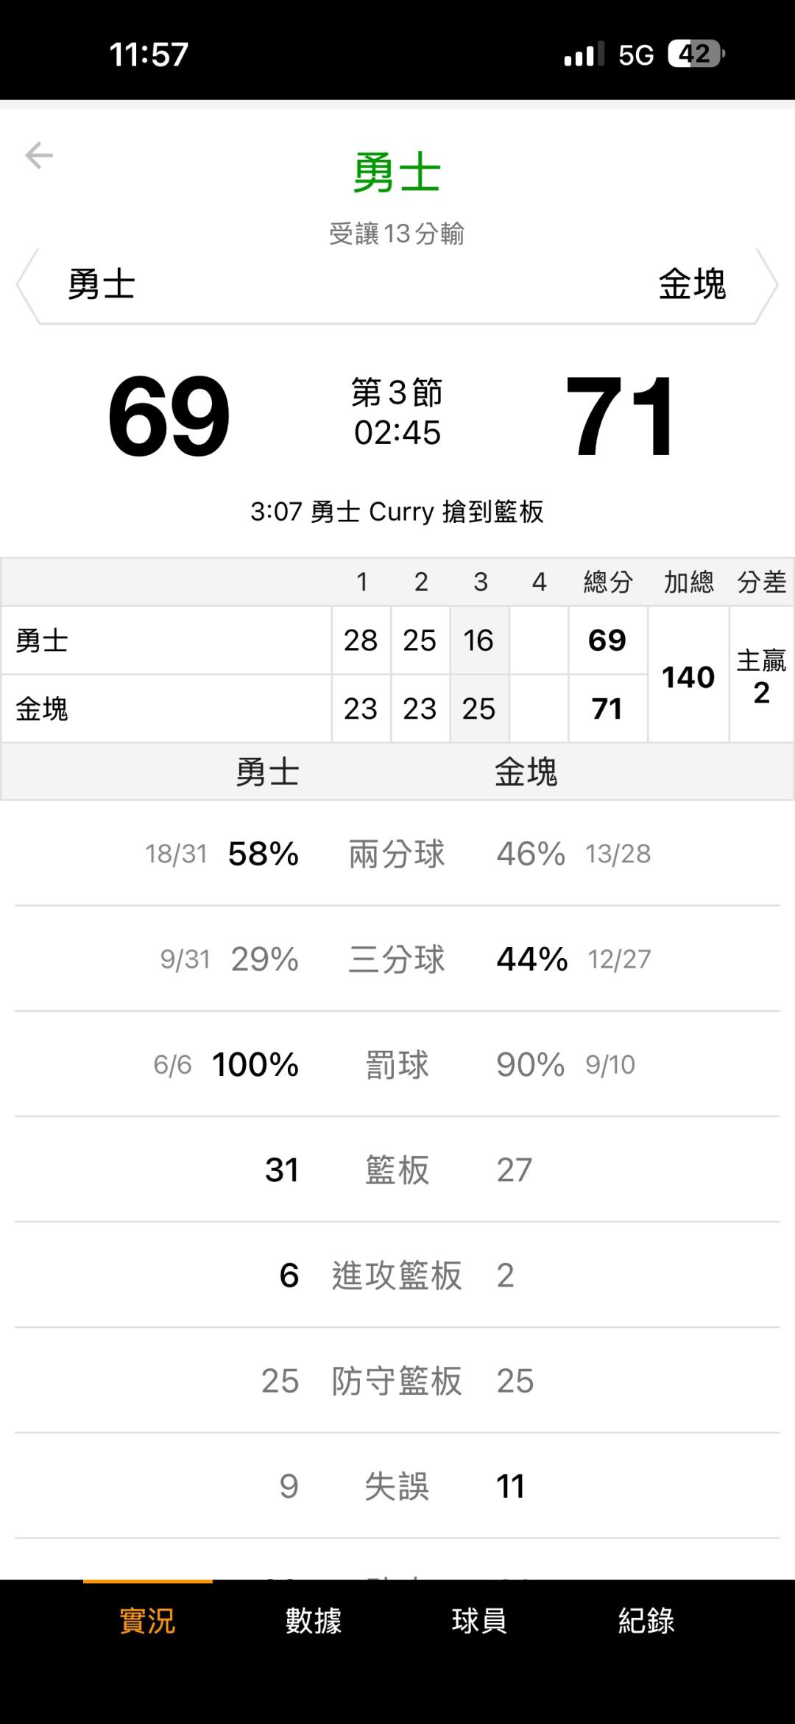Tap the battery level indicator

tap(696, 54)
